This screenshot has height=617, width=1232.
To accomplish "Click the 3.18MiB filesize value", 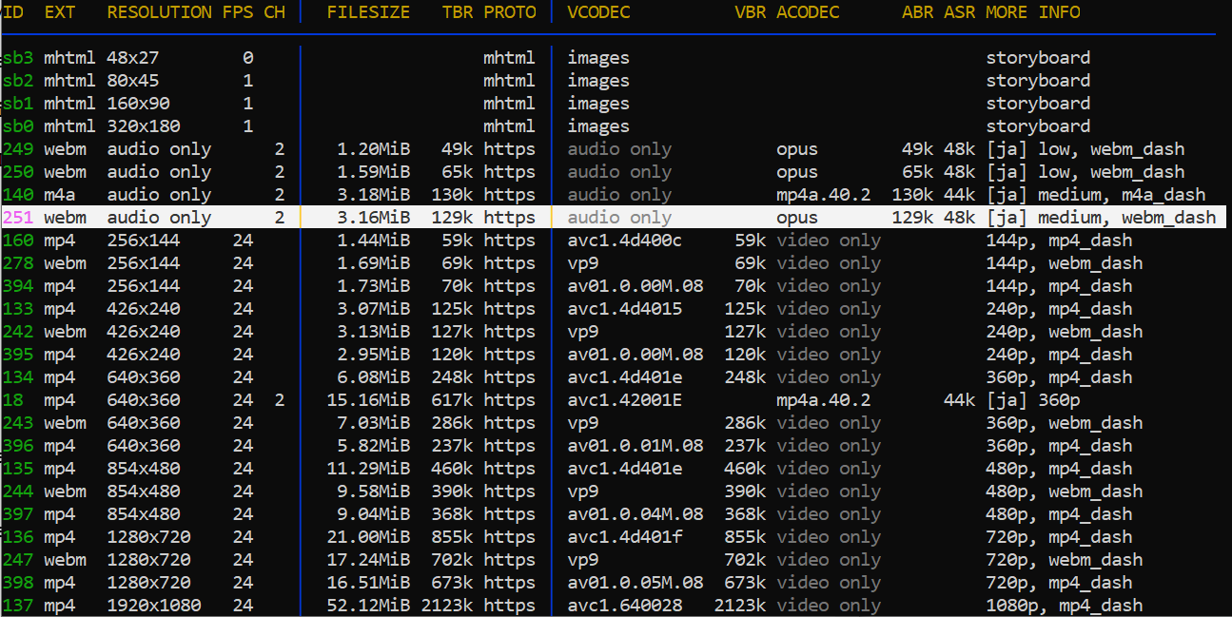I will pos(374,195).
